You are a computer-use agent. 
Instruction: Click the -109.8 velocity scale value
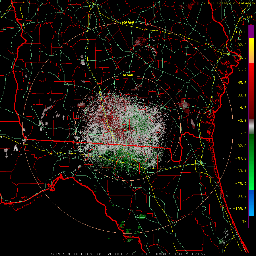click(x=240, y=209)
